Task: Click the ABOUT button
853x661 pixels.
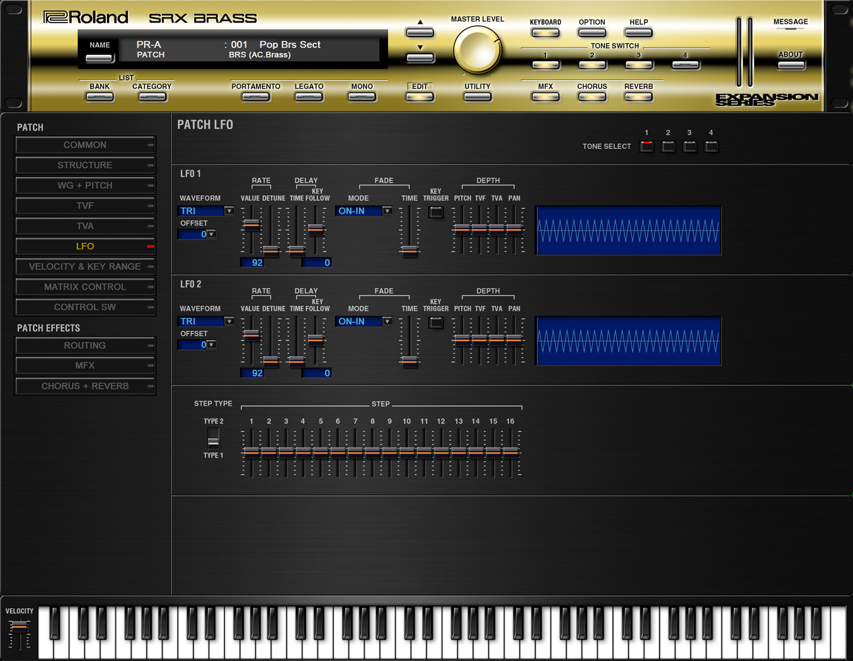Action: [x=790, y=65]
